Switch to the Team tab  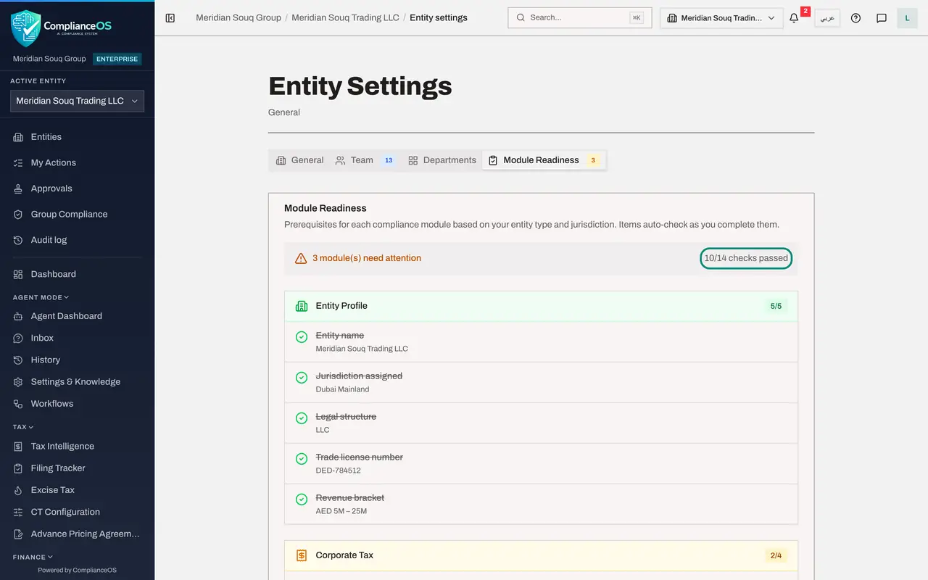[365, 160]
